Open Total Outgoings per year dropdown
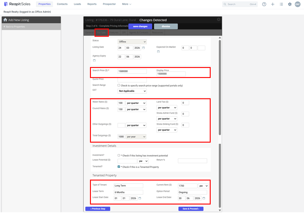 (x=136, y=137)
